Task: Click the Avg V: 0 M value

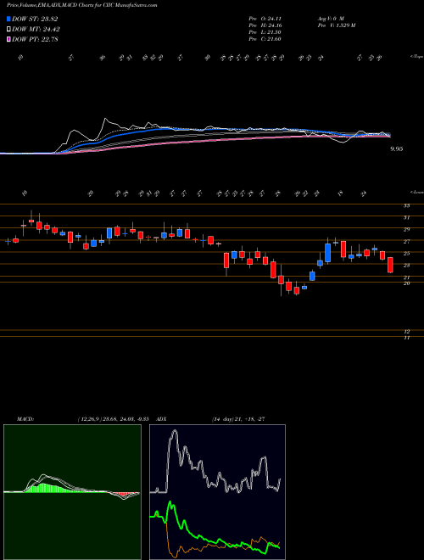Action: pyautogui.click(x=330, y=18)
